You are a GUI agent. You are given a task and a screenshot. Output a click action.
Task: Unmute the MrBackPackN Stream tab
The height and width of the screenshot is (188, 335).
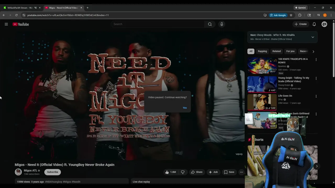pyautogui.click(x=36, y=8)
